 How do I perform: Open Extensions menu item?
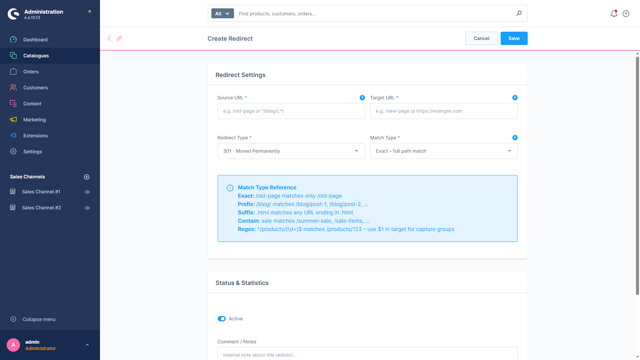point(50,136)
